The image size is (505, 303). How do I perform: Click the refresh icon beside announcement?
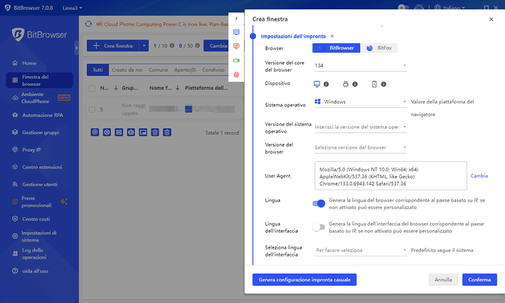point(88,24)
